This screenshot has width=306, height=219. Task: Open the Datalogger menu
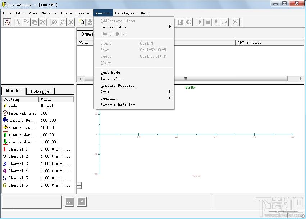pos(125,13)
